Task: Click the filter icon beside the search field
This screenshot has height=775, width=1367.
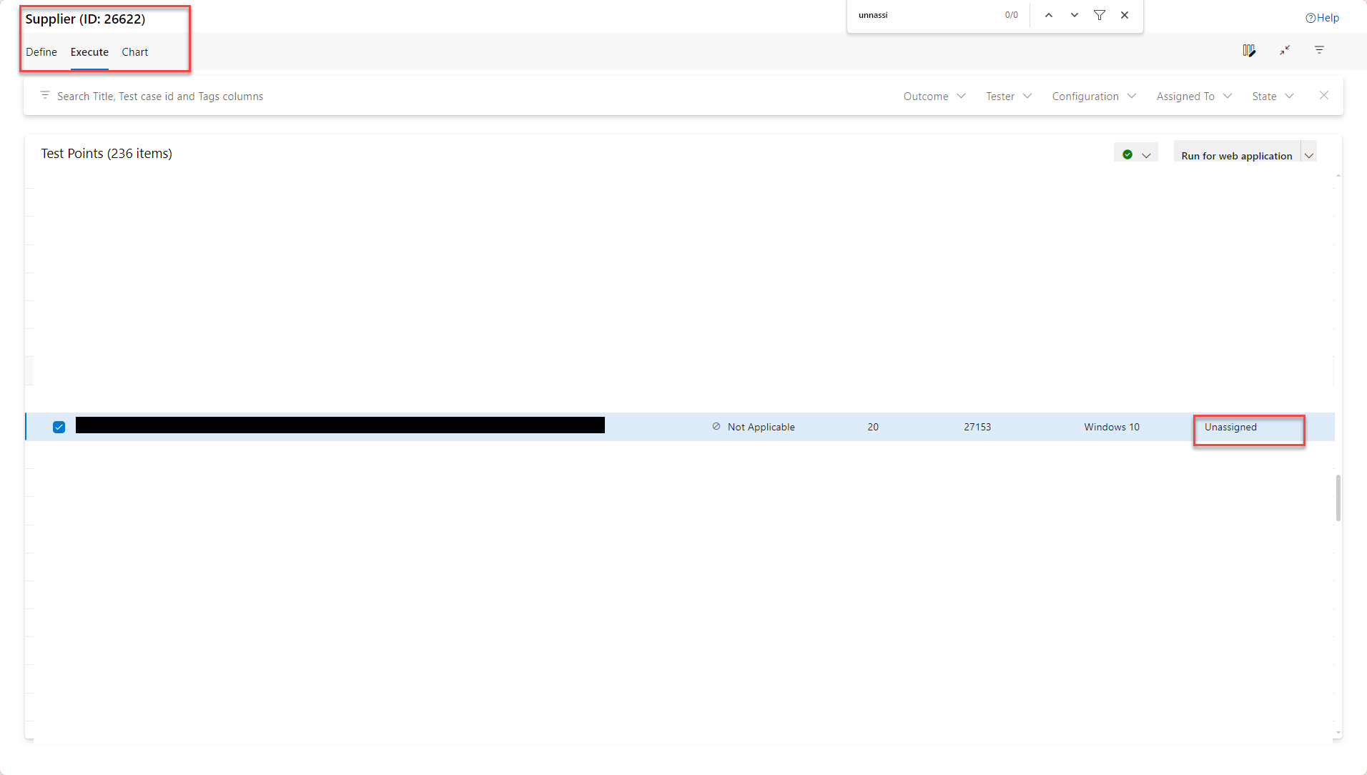Action: click(x=45, y=95)
